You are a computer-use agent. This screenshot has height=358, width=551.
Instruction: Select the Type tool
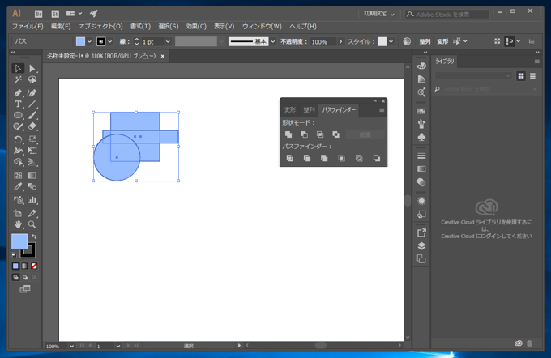point(18,104)
